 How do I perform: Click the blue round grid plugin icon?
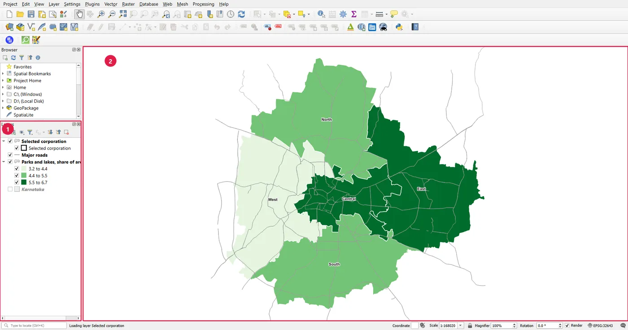9,40
